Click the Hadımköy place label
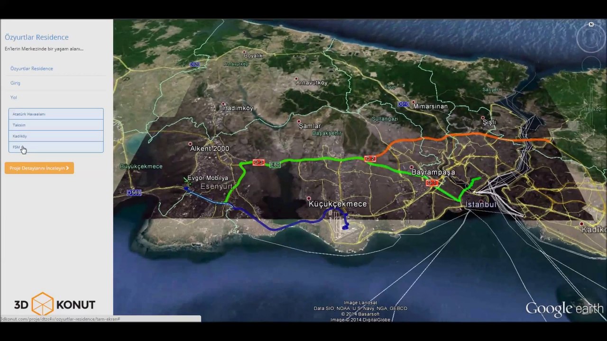 (238, 108)
